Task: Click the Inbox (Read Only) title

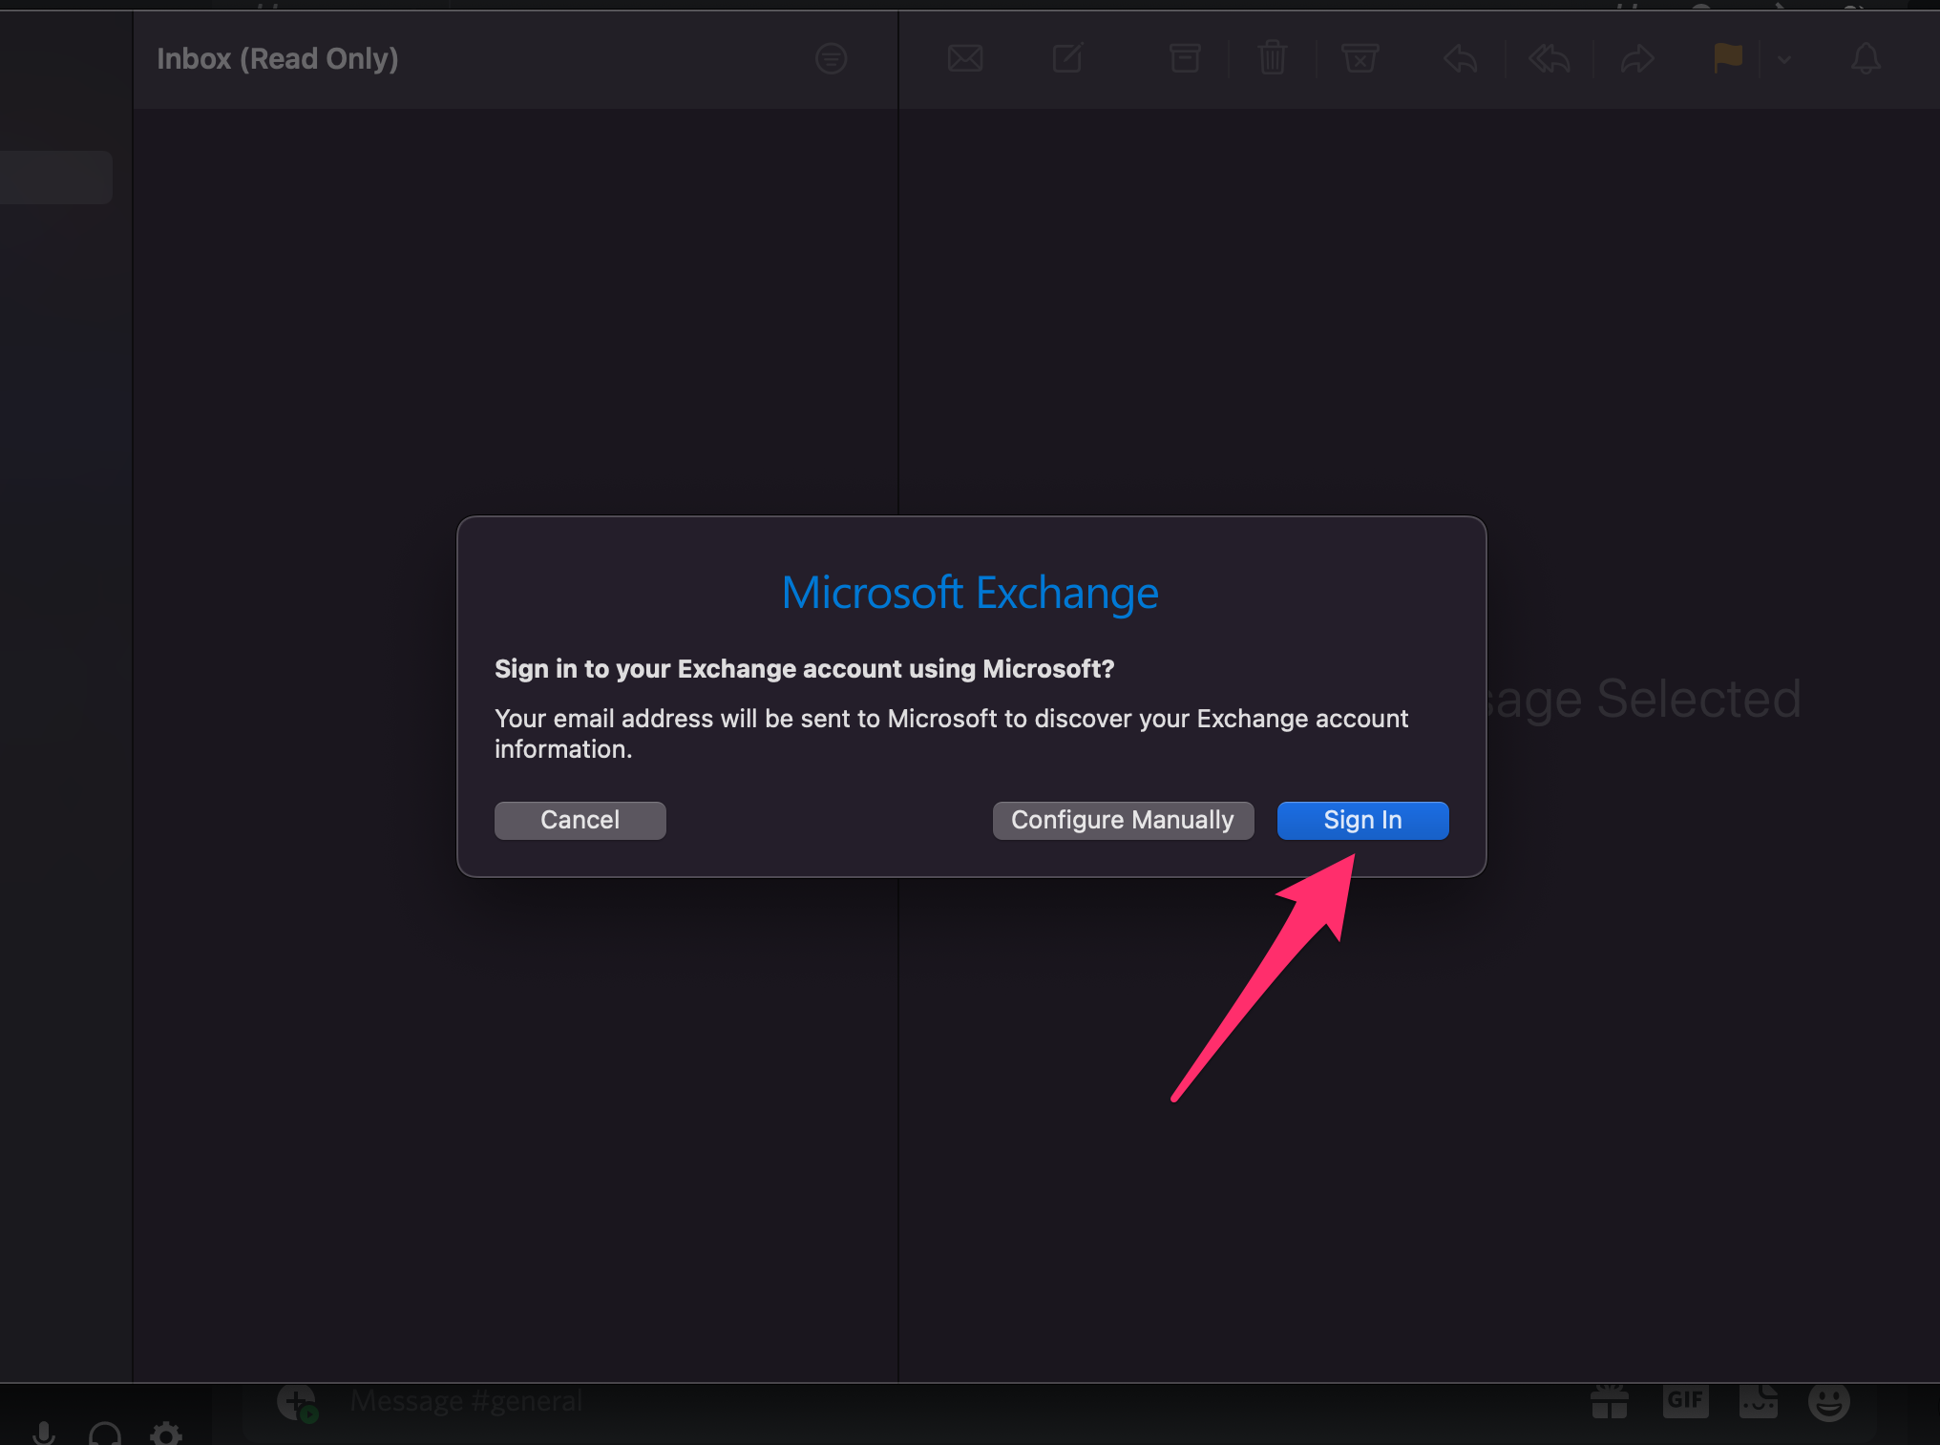Action: (x=277, y=59)
